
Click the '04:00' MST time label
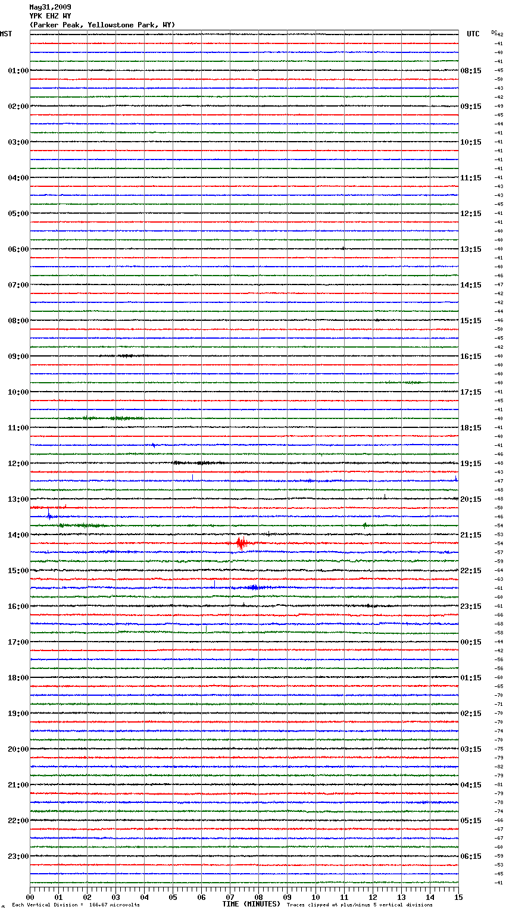click(18, 178)
